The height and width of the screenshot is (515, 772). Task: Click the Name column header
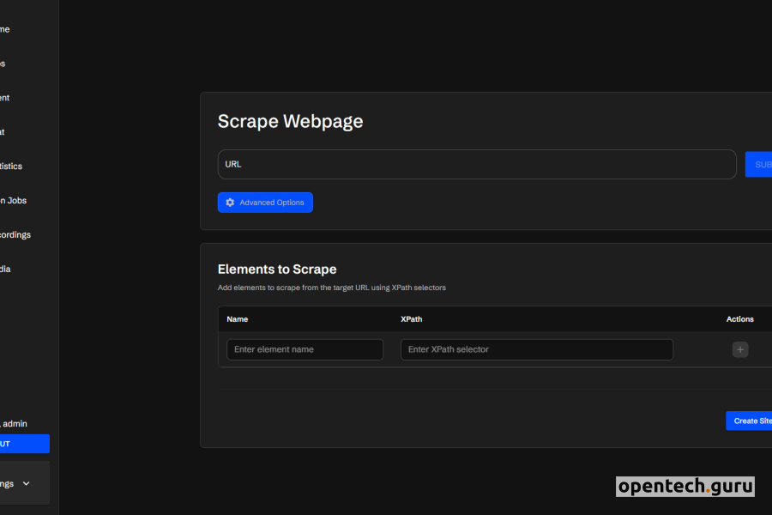click(x=237, y=318)
